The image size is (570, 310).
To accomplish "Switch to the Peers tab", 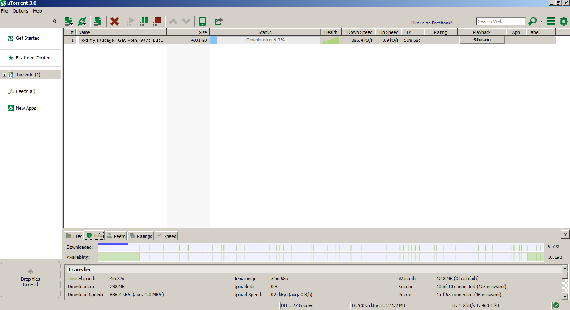I will point(116,236).
